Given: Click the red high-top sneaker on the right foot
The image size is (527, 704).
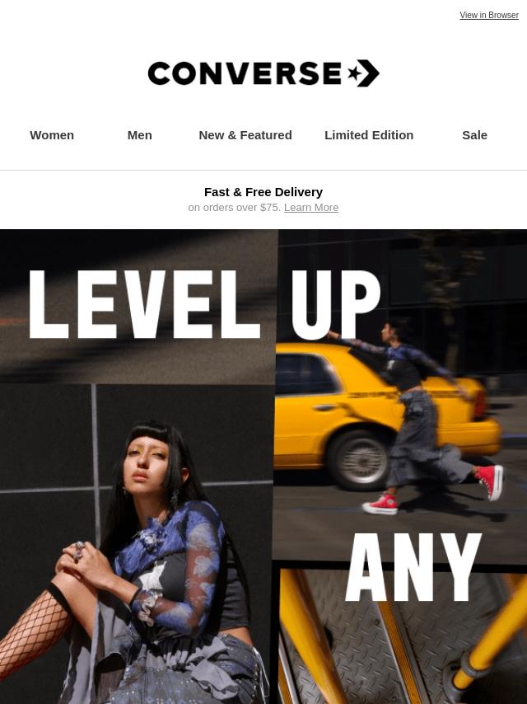Looking at the screenshot, I should coord(490,481).
